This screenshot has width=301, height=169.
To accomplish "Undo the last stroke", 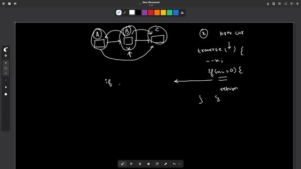I will 174,164.
